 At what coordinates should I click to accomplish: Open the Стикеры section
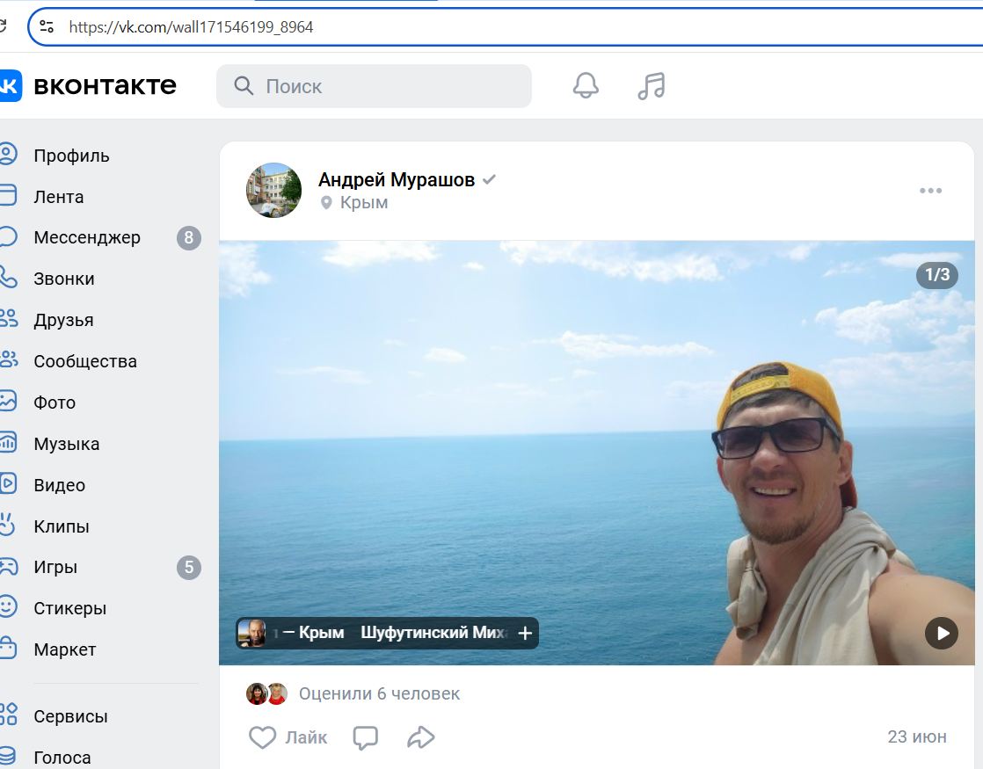click(69, 607)
